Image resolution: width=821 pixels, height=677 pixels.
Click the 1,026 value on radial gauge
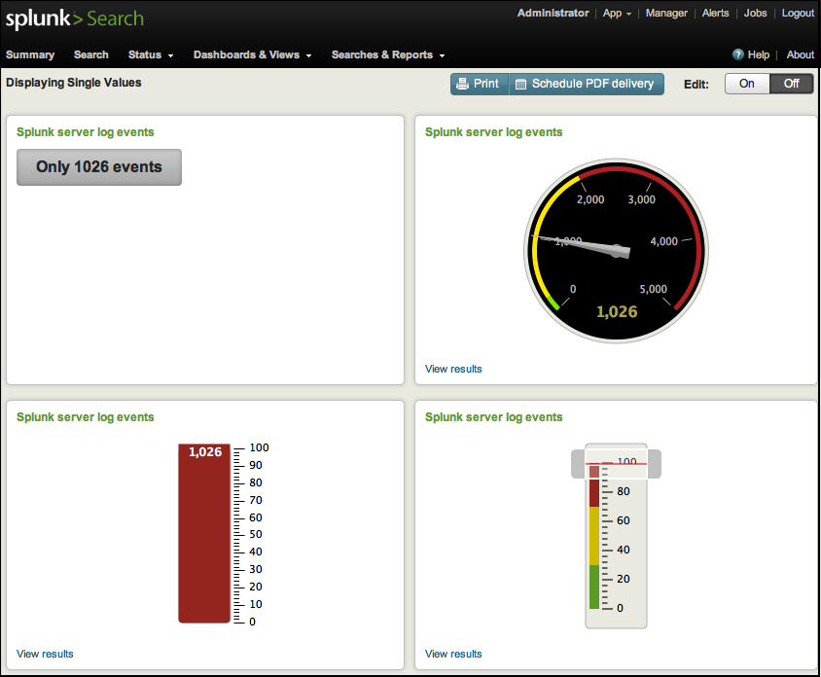[x=617, y=312]
